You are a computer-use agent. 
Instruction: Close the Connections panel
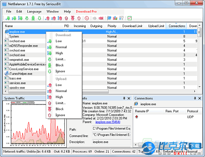point(200,98)
